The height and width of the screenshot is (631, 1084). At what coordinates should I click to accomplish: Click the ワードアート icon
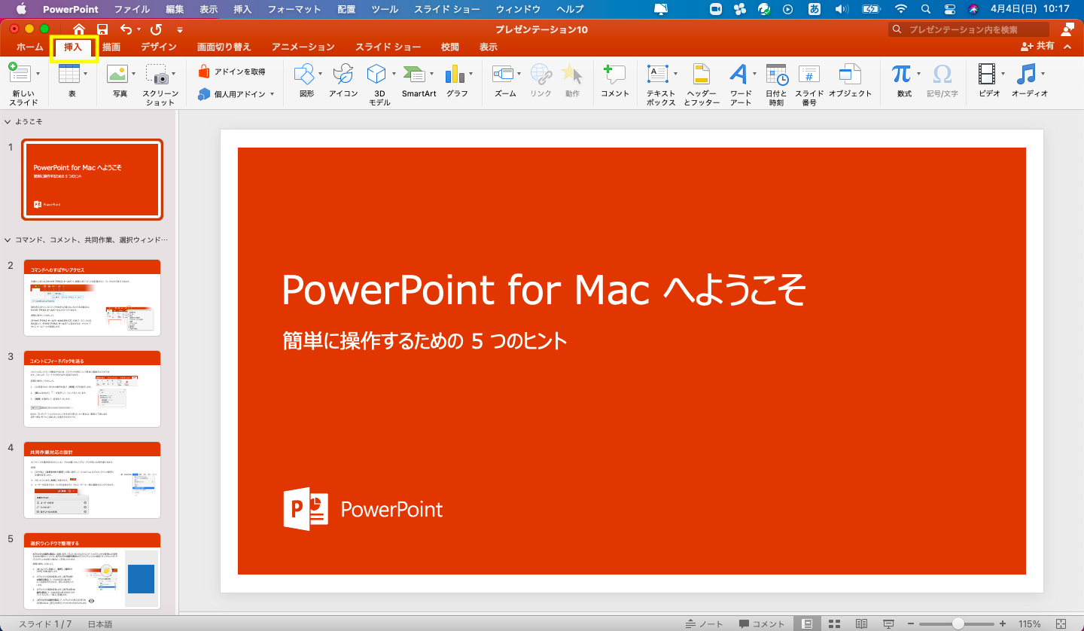coord(738,74)
